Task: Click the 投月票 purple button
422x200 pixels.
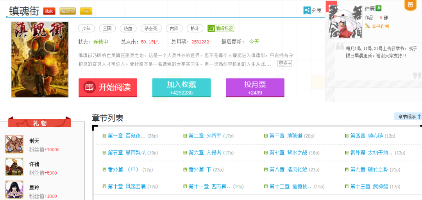Action: tap(255, 88)
